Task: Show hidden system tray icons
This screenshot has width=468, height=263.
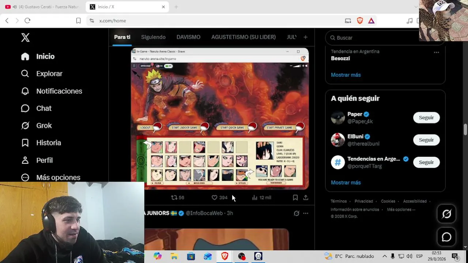Action: 385,256
